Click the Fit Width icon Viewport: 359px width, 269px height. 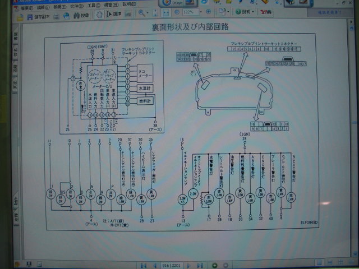point(166,12)
